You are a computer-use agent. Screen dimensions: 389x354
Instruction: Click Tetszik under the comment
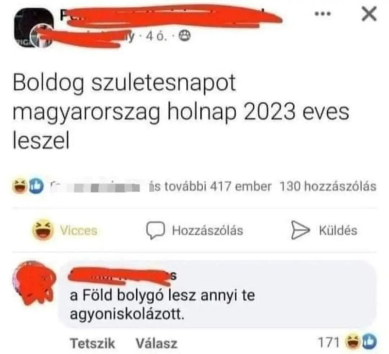point(93,343)
